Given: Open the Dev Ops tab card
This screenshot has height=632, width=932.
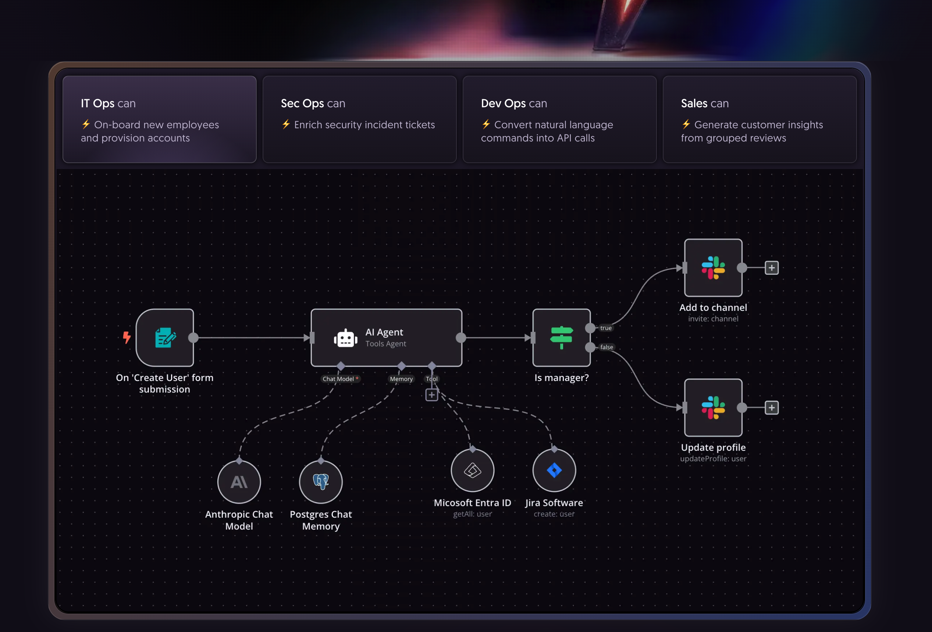Looking at the screenshot, I should pos(559,119).
